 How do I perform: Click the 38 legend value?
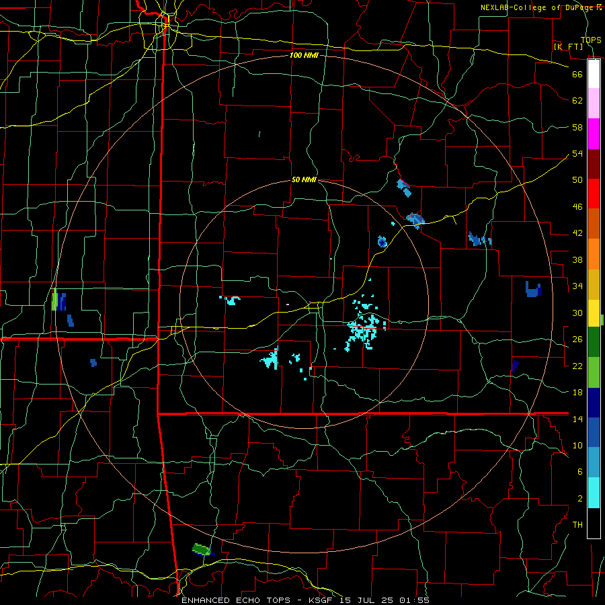tap(577, 259)
